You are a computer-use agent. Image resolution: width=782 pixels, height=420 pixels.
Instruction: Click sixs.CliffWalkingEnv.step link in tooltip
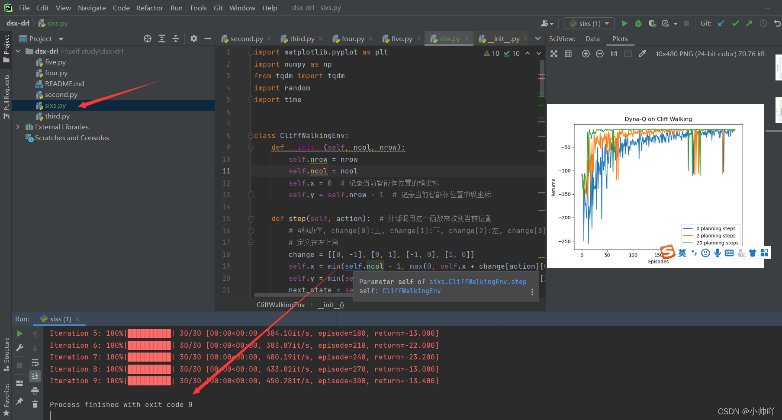[x=478, y=282]
